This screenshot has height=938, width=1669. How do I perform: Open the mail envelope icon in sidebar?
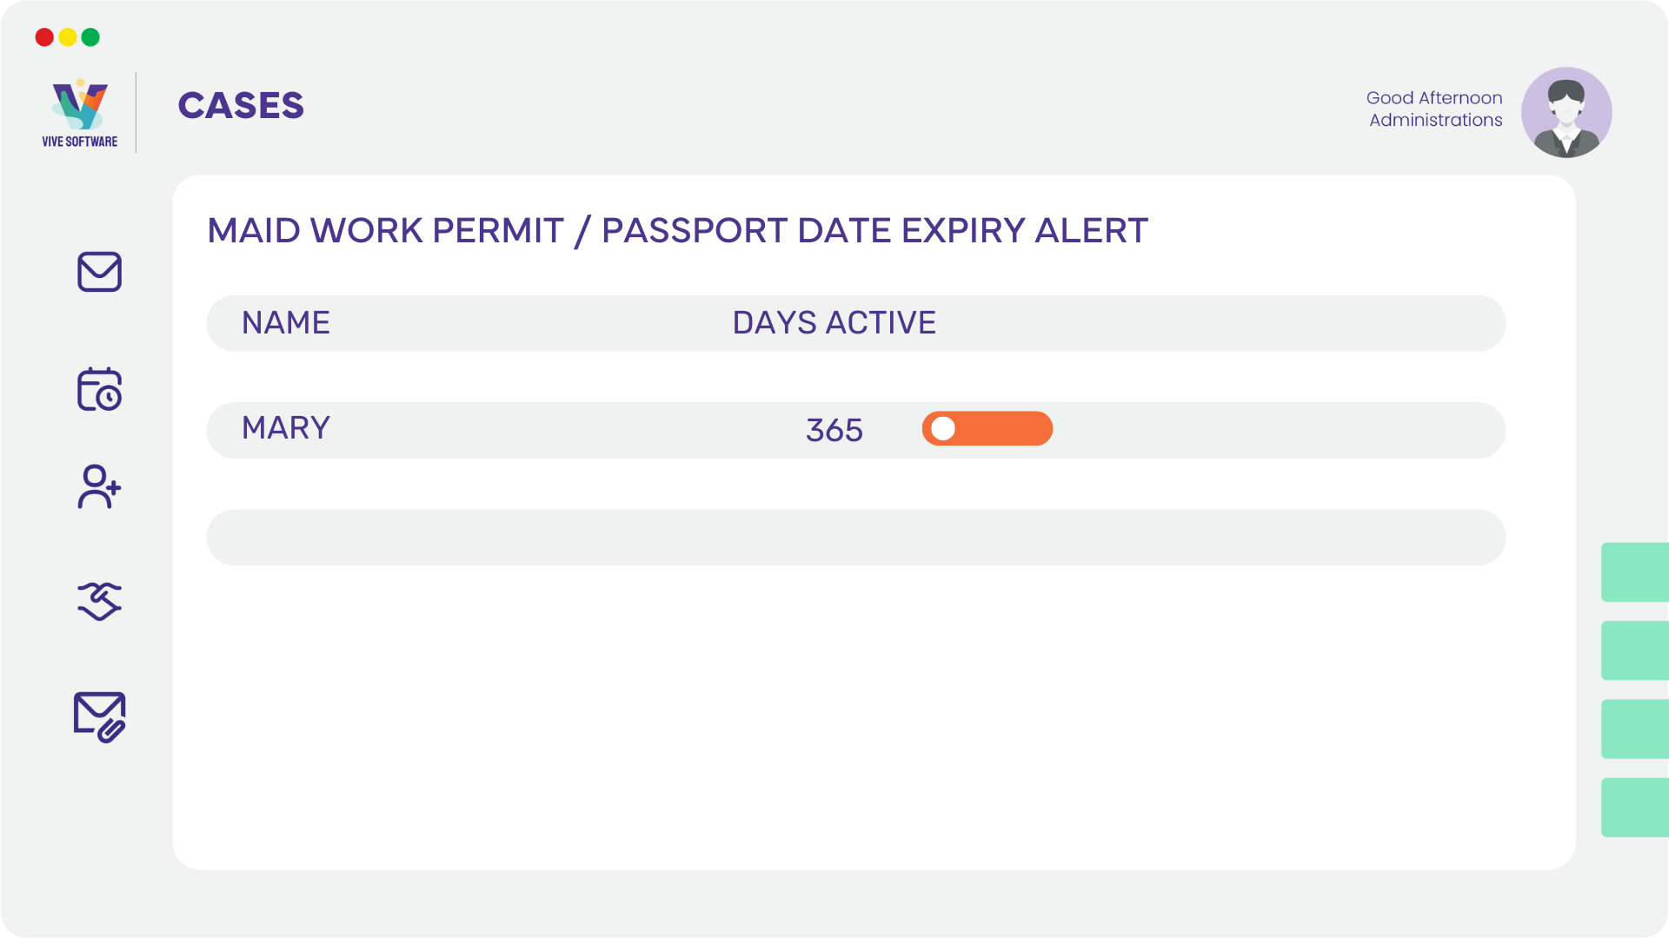99,272
